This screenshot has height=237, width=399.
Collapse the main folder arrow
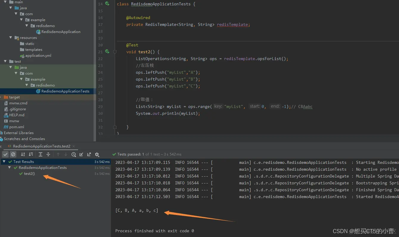5,2
